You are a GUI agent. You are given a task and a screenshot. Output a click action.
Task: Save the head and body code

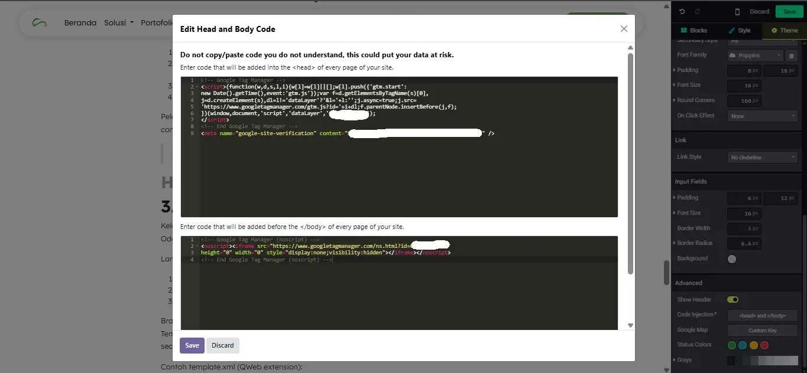pos(192,345)
